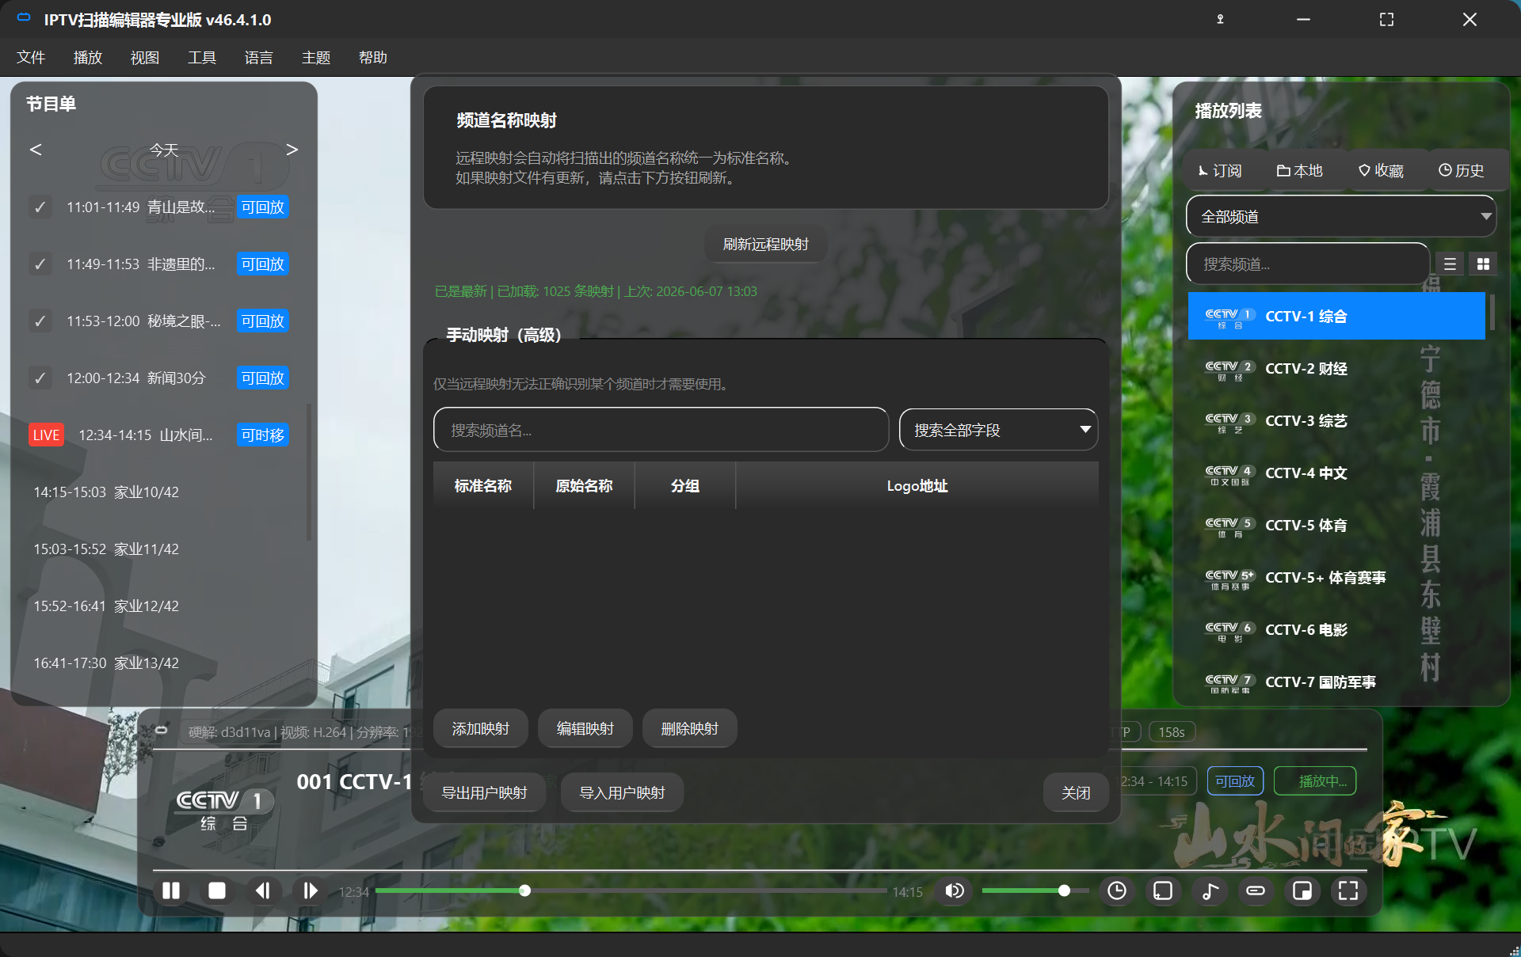Viewport: 1521px width, 957px height.
Task: Toggle checkbox for 11:01-11:49 program
Action: [x=40, y=207]
